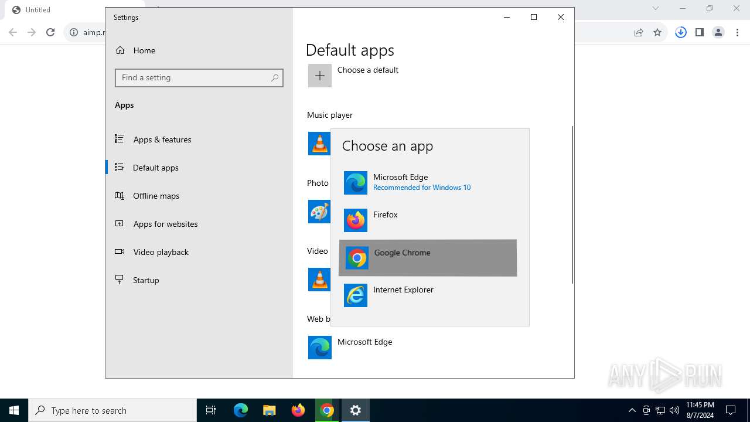
Task: Click the VLC icon under Music player
Action: [x=319, y=144]
